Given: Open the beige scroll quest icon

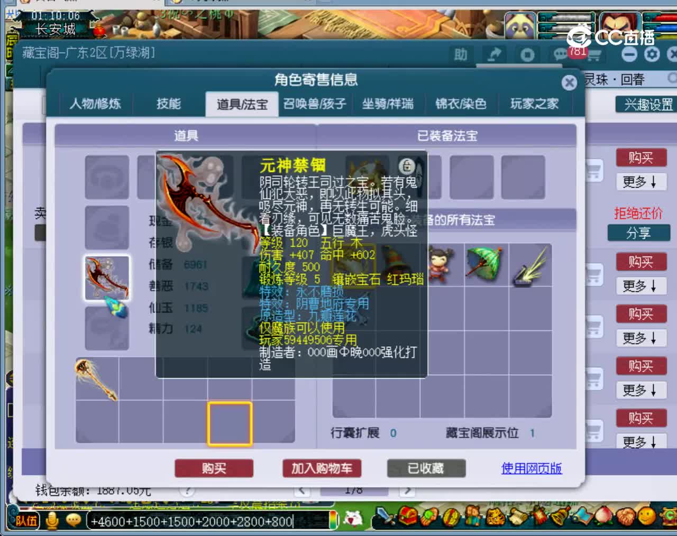Looking at the screenshot, I should (x=518, y=517).
